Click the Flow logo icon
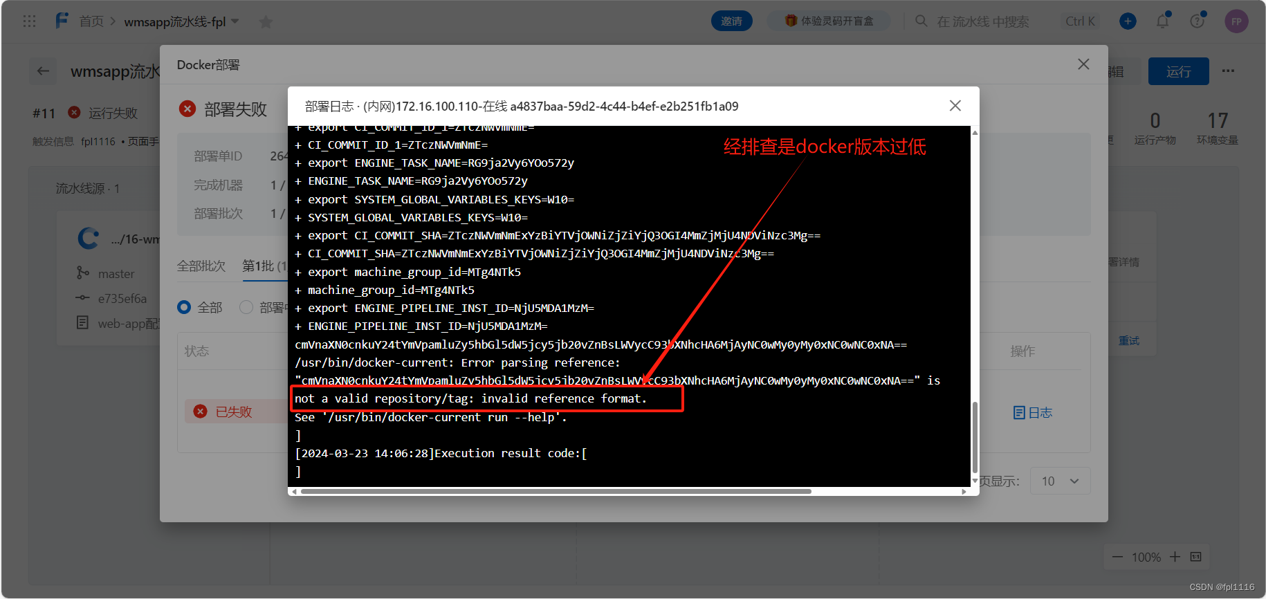This screenshot has width=1266, height=599. click(x=62, y=21)
